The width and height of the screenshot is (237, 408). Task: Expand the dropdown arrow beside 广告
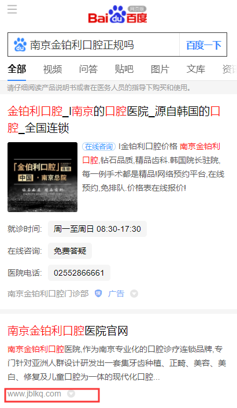pos(134,294)
